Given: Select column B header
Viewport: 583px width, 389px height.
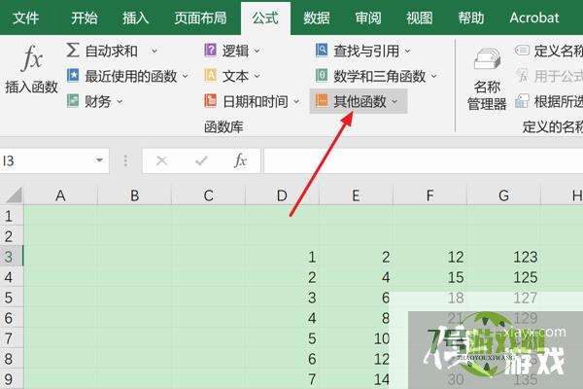Looking at the screenshot, I should coord(135,195).
